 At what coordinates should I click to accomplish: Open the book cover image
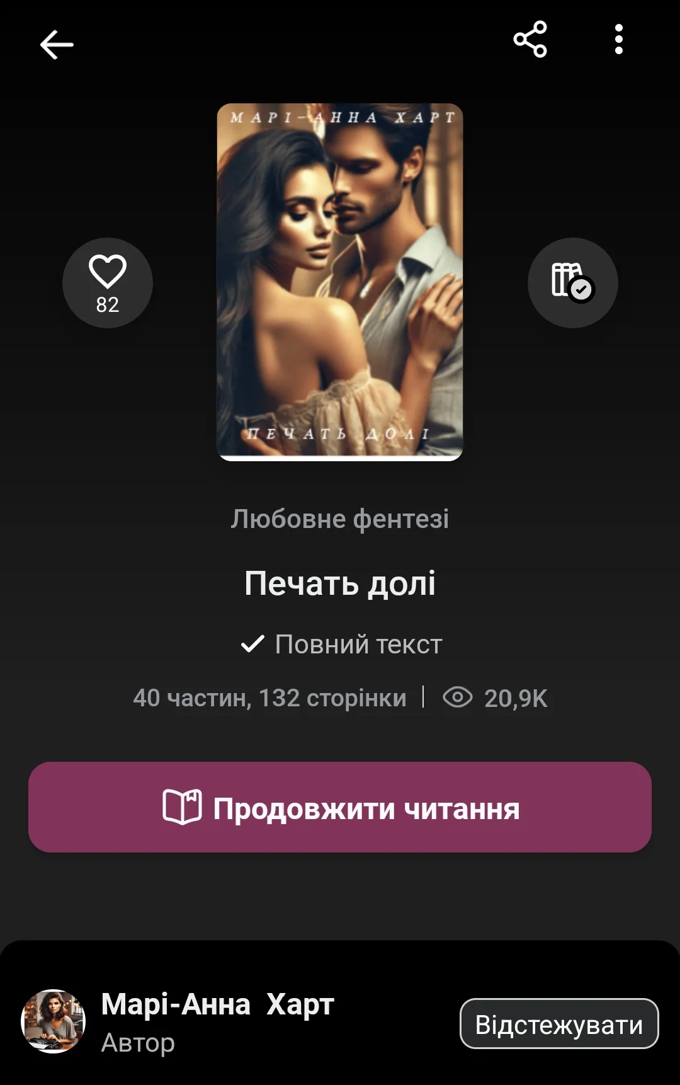[x=340, y=282]
